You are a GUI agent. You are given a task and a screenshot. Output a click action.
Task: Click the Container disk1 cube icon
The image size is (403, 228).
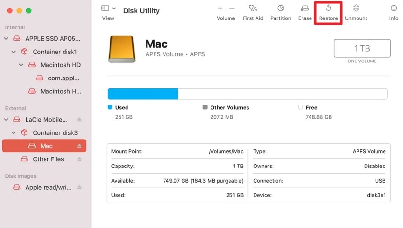(x=24, y=52)
